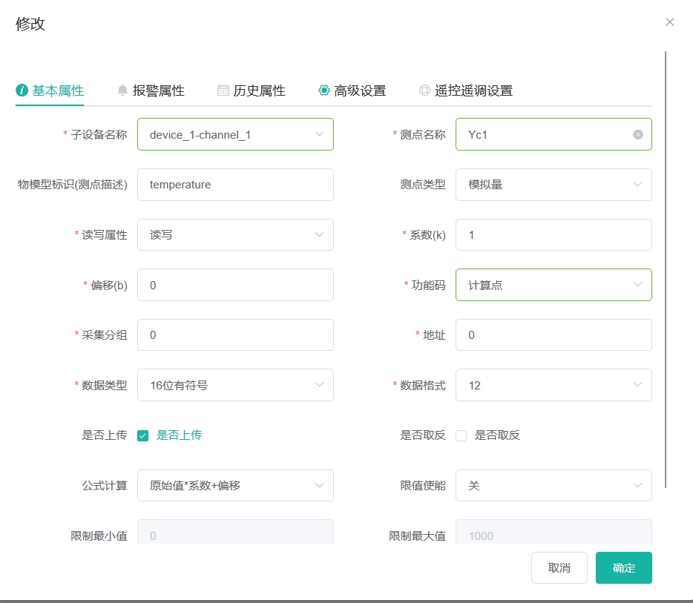Open the 测点类型 dropdown showing 模拟量
693x603 pixels.
[554, 185]
